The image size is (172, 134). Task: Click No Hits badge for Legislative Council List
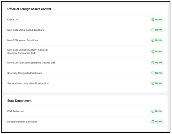coord(157,63)
